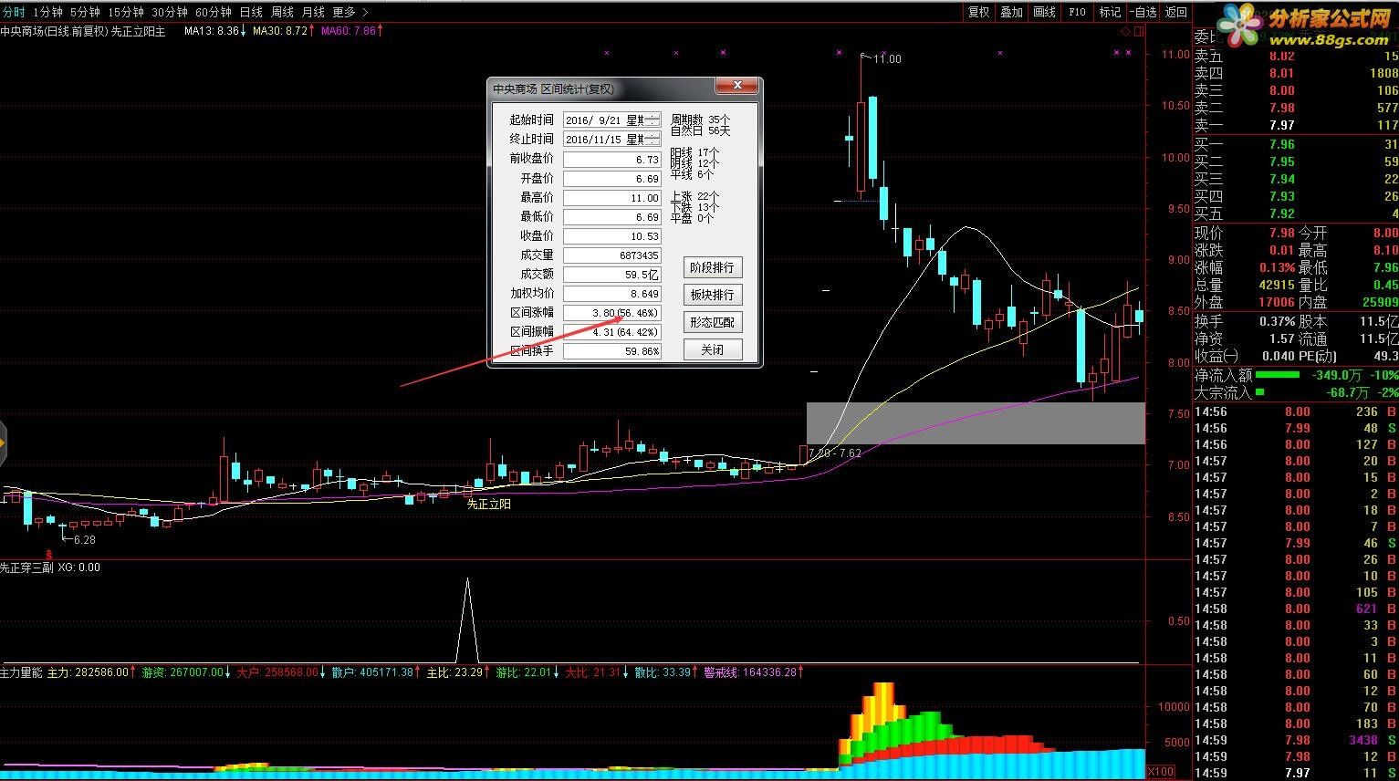Click the 卖一 ask price 7.97
Viewport: 1399px width, 781px height.
point(1281,125)
